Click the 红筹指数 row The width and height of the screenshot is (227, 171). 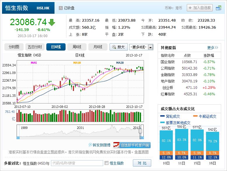coord(189,94)
